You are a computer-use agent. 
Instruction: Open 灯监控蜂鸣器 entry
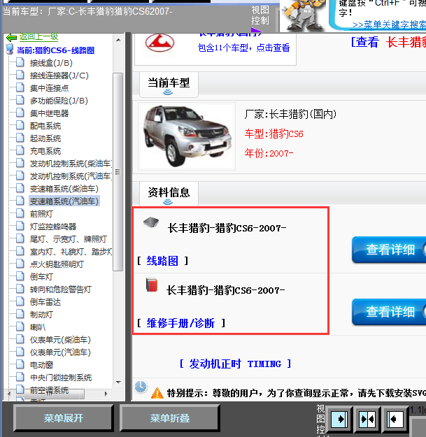(x=53, y=227)
